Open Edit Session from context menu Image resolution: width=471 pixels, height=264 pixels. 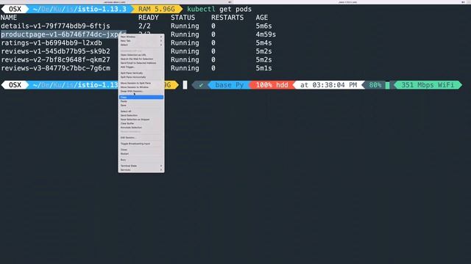coord(141,138)
